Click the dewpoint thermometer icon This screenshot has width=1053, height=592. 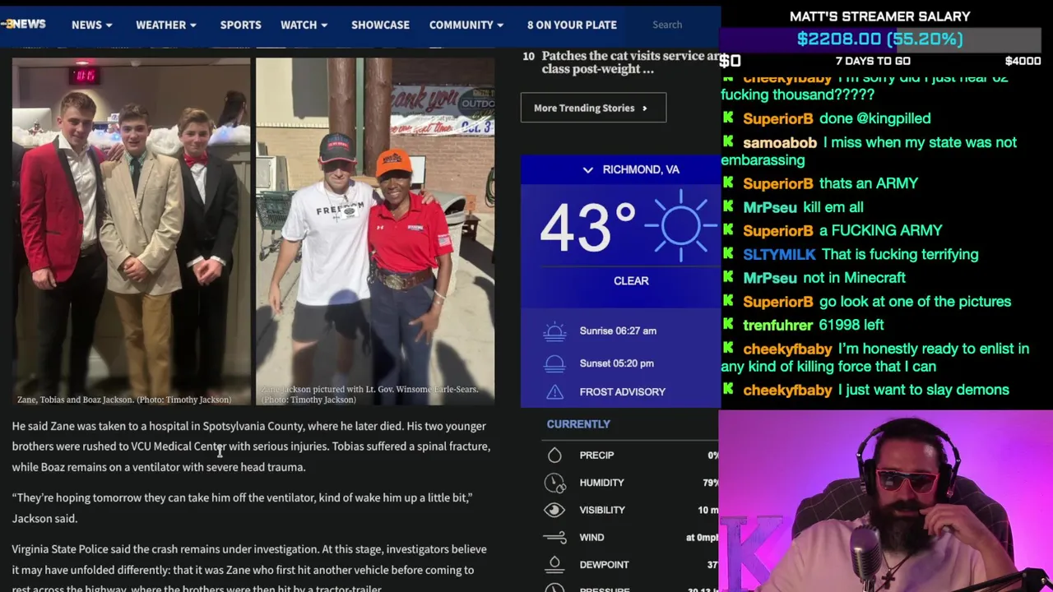(554, 565)
